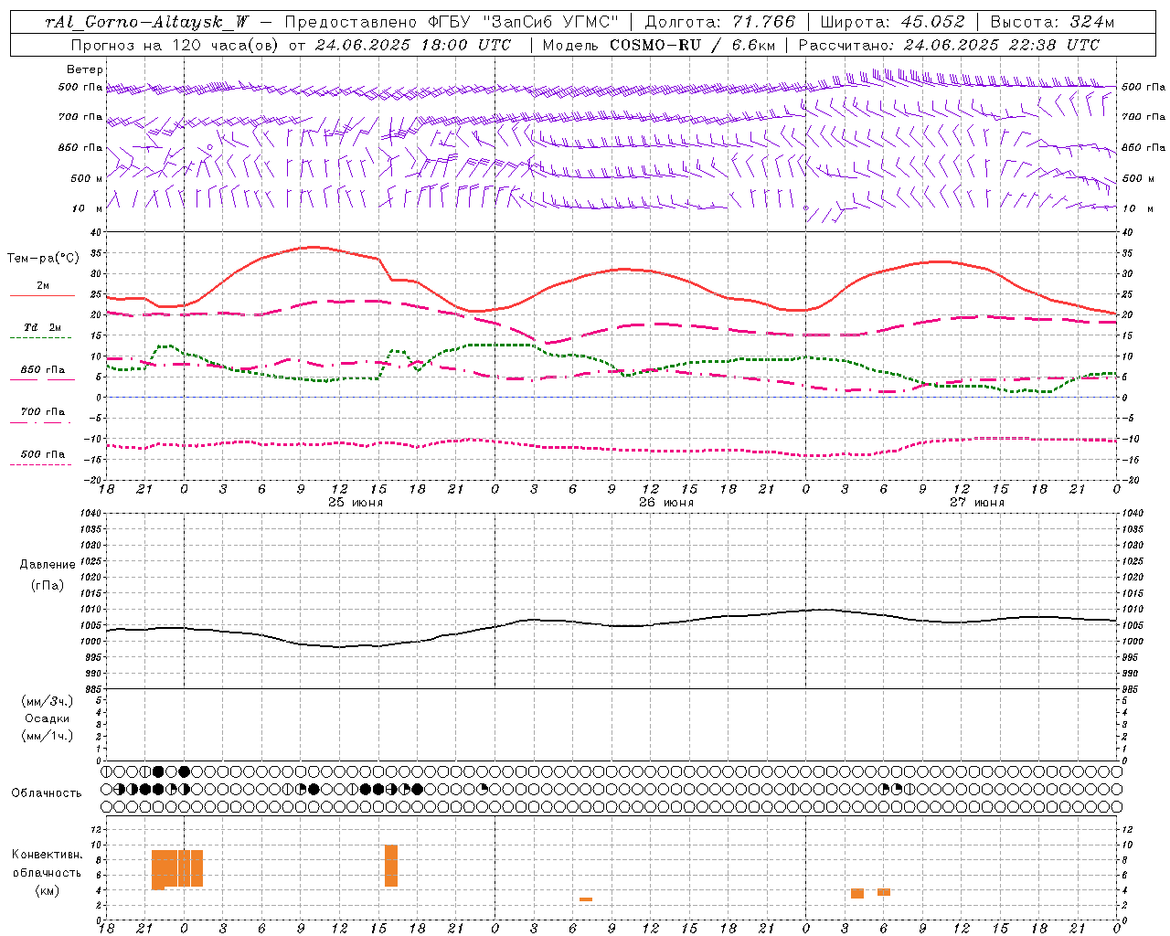The height and width of the screenshot is (936, 1170).
Task: Click the Широта: 45.052 value
Action: tap(892, 22)
